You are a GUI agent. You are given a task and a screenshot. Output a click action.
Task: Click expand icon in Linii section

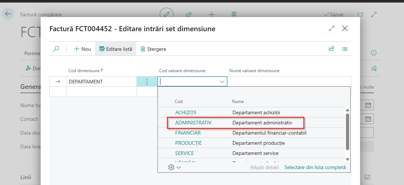(368, 177)
